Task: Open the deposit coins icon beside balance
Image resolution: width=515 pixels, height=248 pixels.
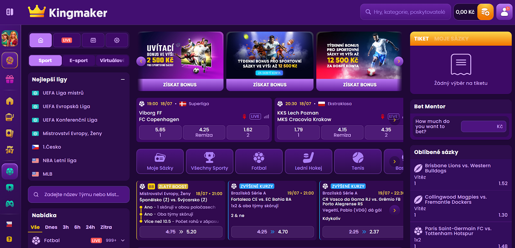Action: click(485, 12)
